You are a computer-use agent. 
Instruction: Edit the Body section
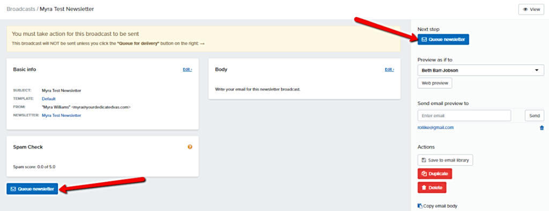click(x=389, y=69)
